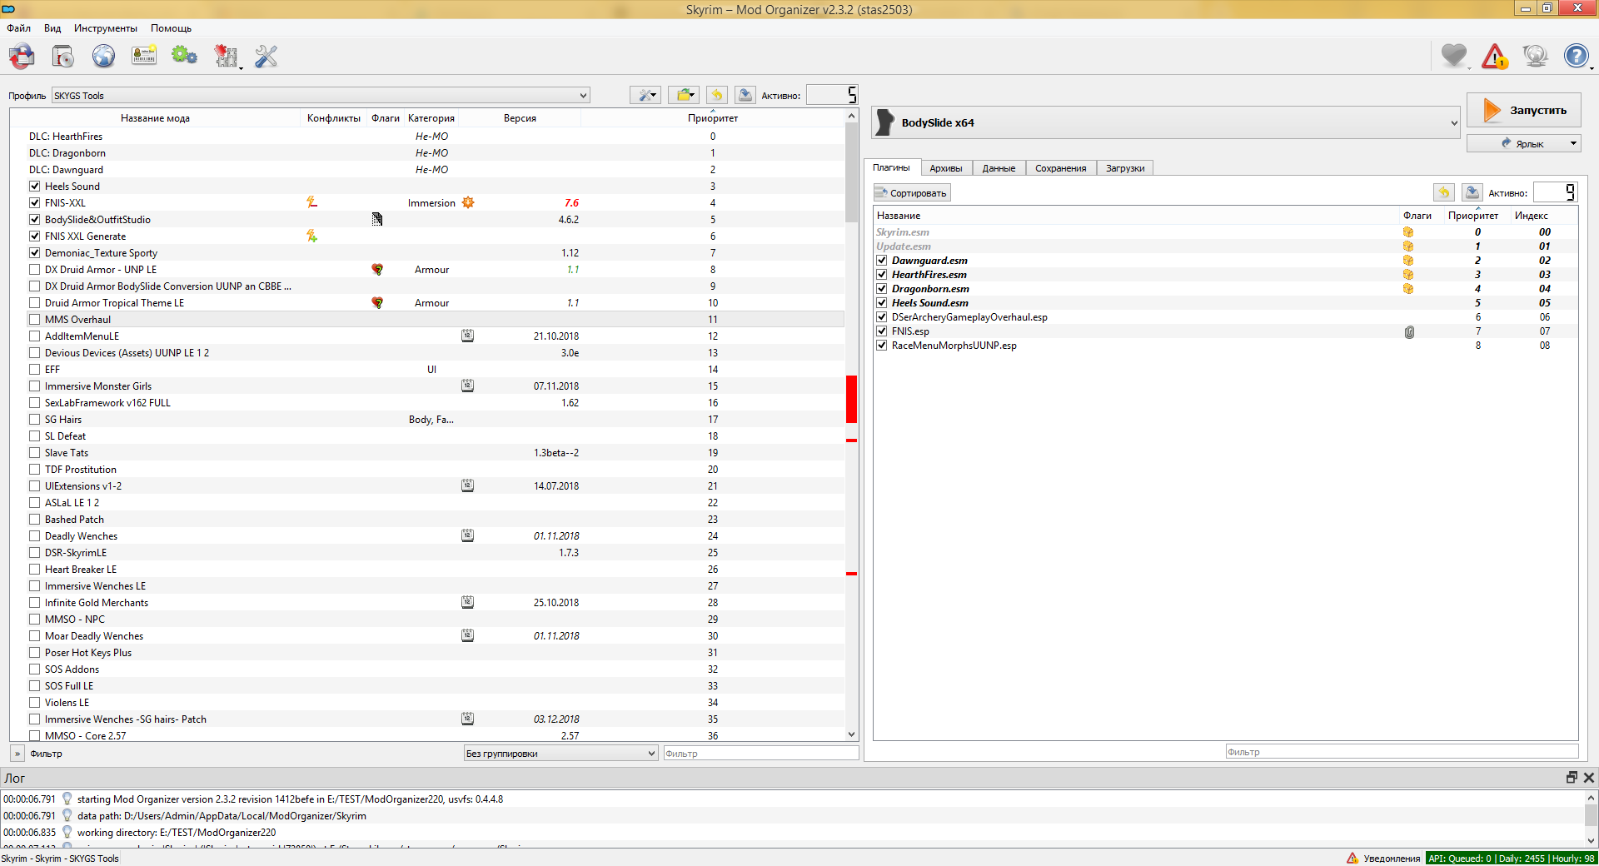Viewport: 1599px width, 866px height.
Task: Open the Помощь menu
Action: point(171,28)
